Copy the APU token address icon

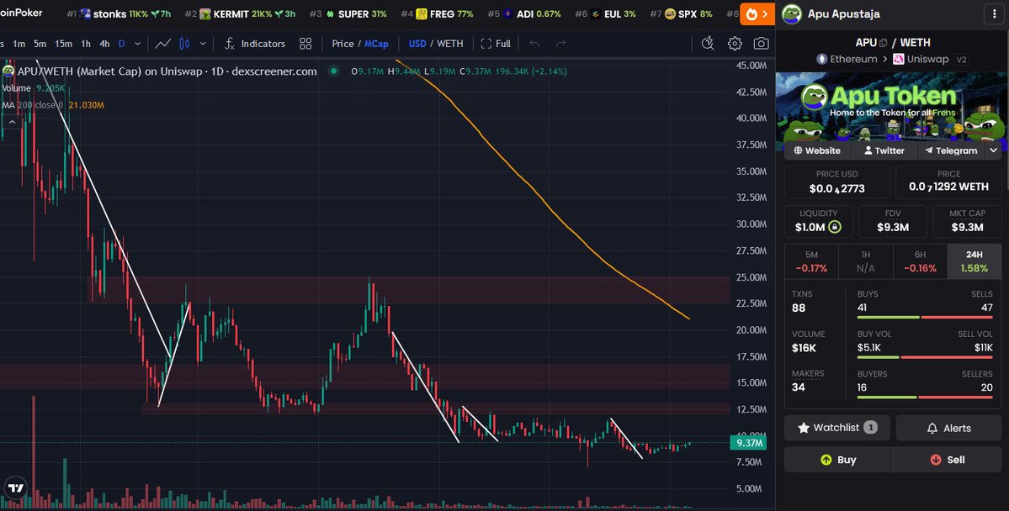pos(884,43)
